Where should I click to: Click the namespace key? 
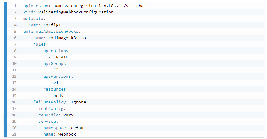click(x=54, y=128)
